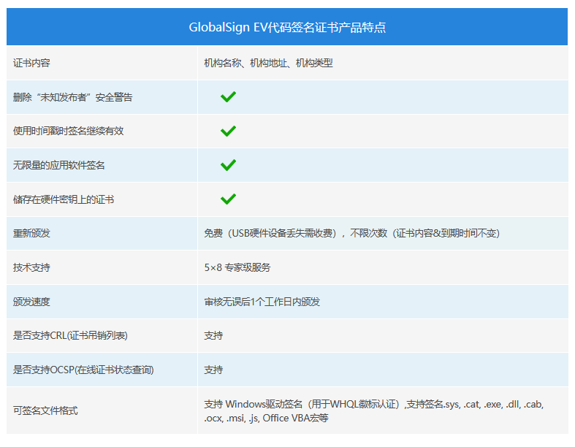The width and height of the screenshot is (575, 447).
Task: Click the label 删除"未知发布者"安全警告
Action: click(72, 97)
